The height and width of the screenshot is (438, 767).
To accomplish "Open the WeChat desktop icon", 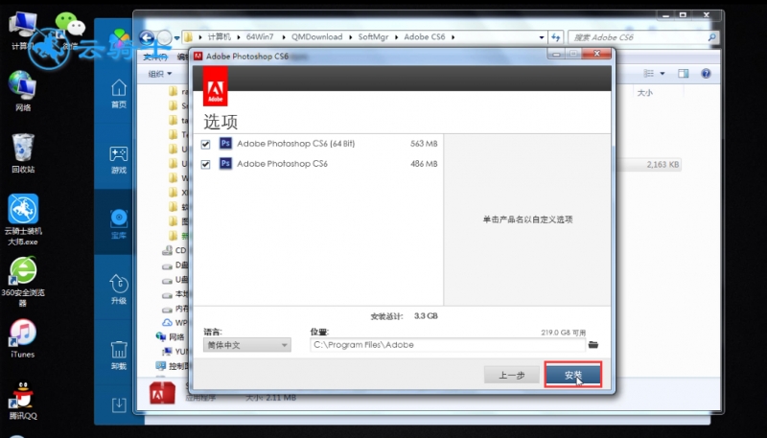I will click(x=70, y=31).
